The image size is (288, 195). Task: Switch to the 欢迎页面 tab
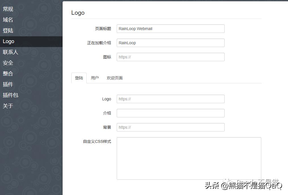coord(114,78)
